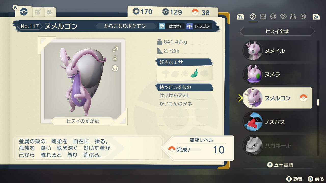Click the ZL shoulder button icon
Screen dimensions: 326x183
tap(240, 17)
